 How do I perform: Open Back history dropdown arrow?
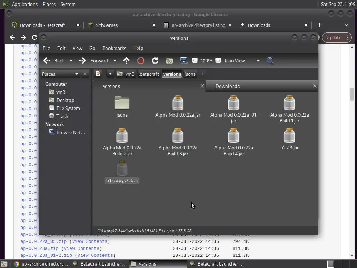tap(71, 61)
